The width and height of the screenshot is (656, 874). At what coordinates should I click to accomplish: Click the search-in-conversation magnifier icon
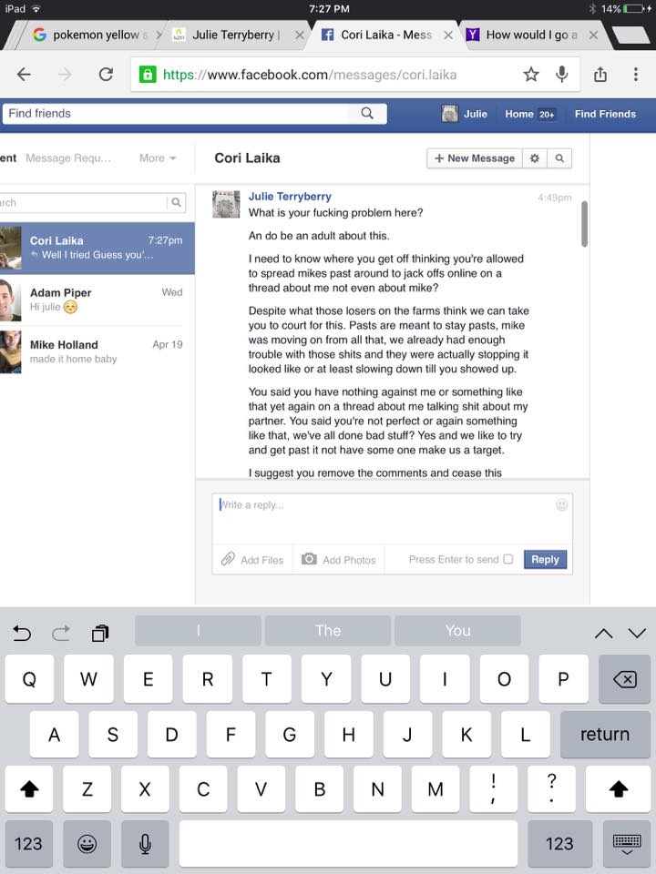559,158
